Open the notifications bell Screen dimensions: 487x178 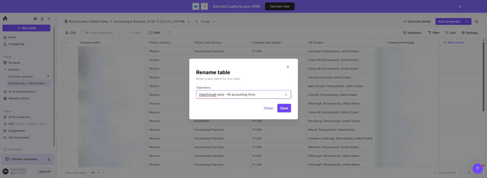pyautogui.click(x=42, y=19)
